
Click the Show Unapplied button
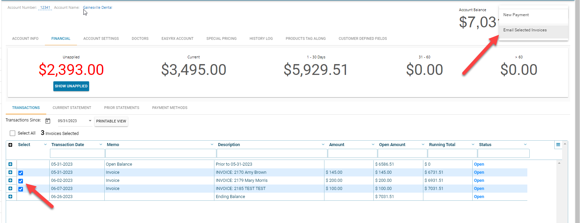pyautogui.click(x=71, y=86)
